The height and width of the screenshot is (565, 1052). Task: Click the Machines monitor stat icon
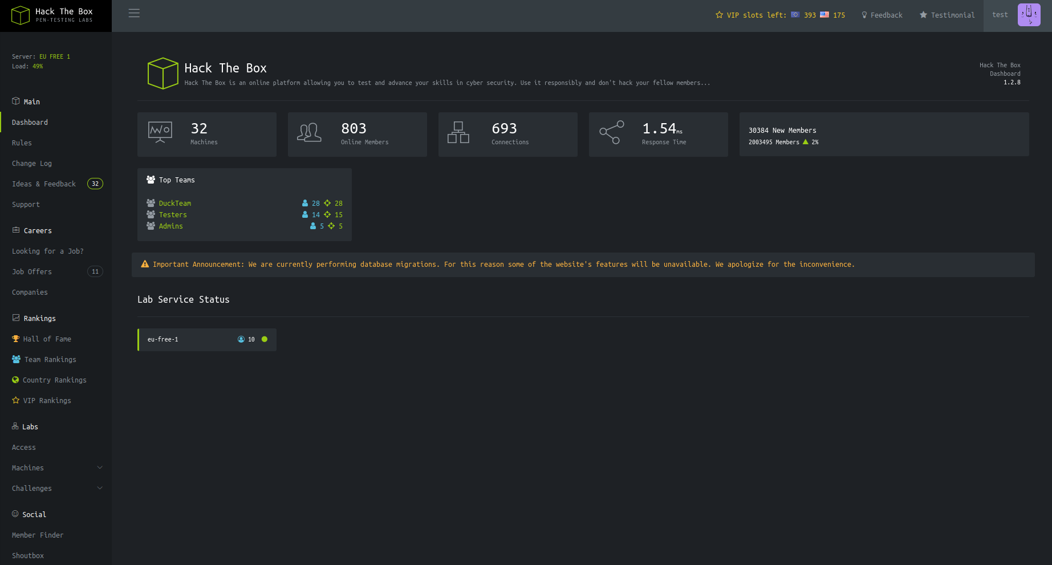tap(160, 132)
